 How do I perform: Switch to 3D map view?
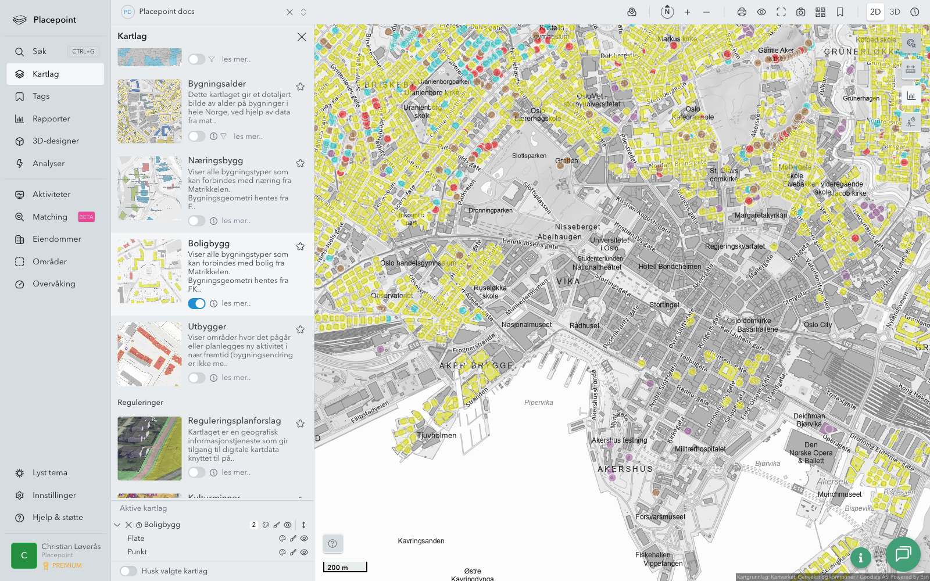(x=895, y=12)
